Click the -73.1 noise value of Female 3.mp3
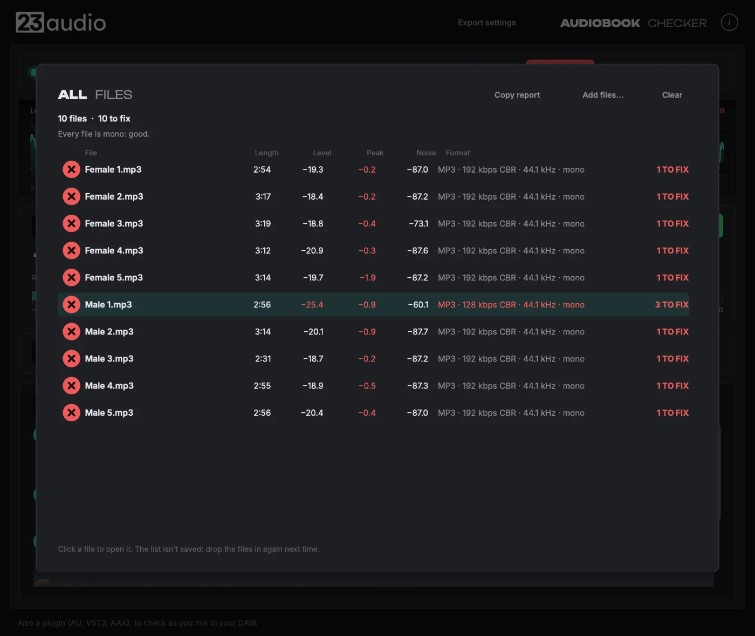 coord(418,223)
